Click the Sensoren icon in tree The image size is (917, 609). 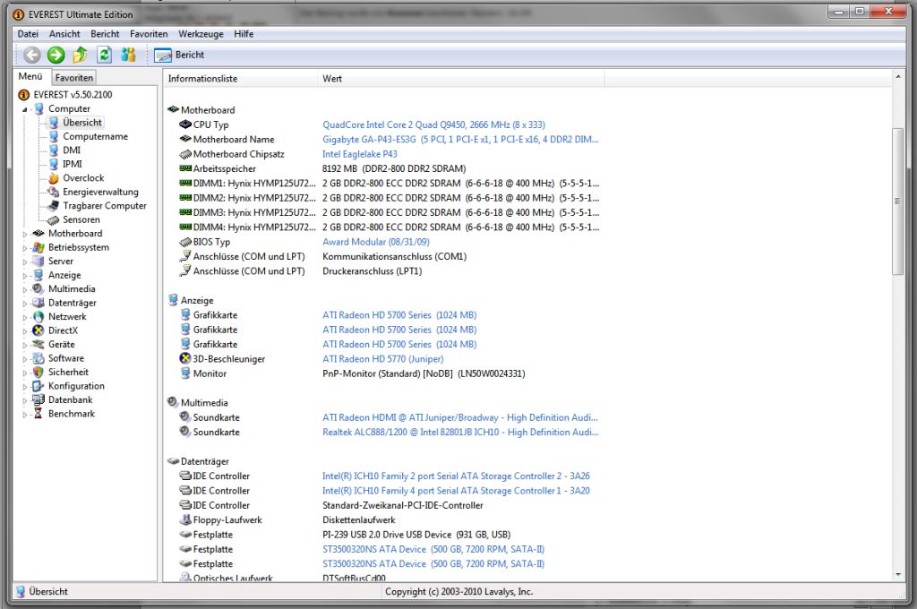pos(53,219)
